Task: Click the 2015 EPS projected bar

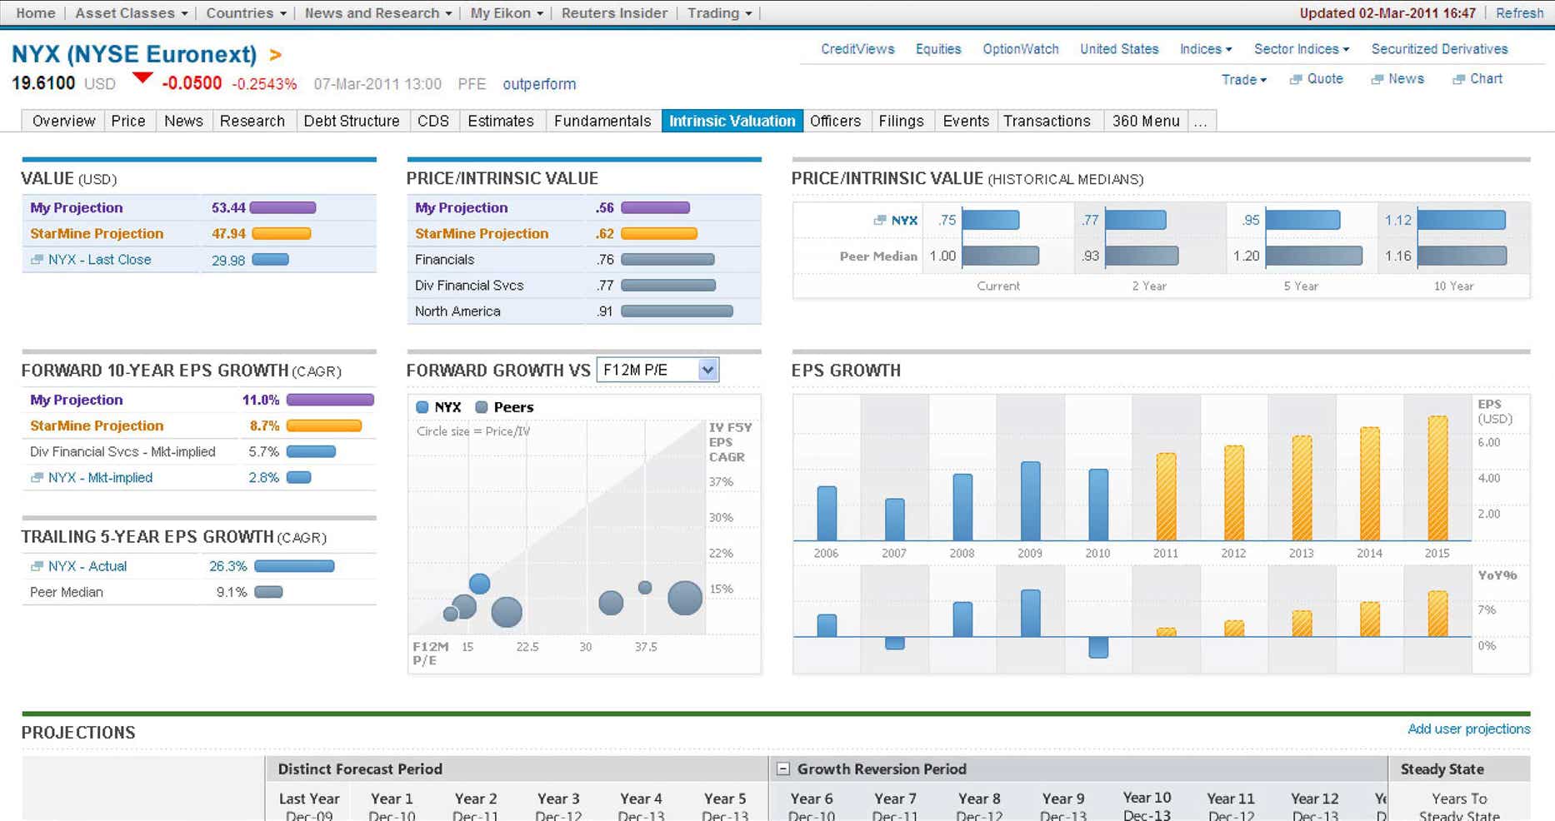Action: click(1437, 479)
